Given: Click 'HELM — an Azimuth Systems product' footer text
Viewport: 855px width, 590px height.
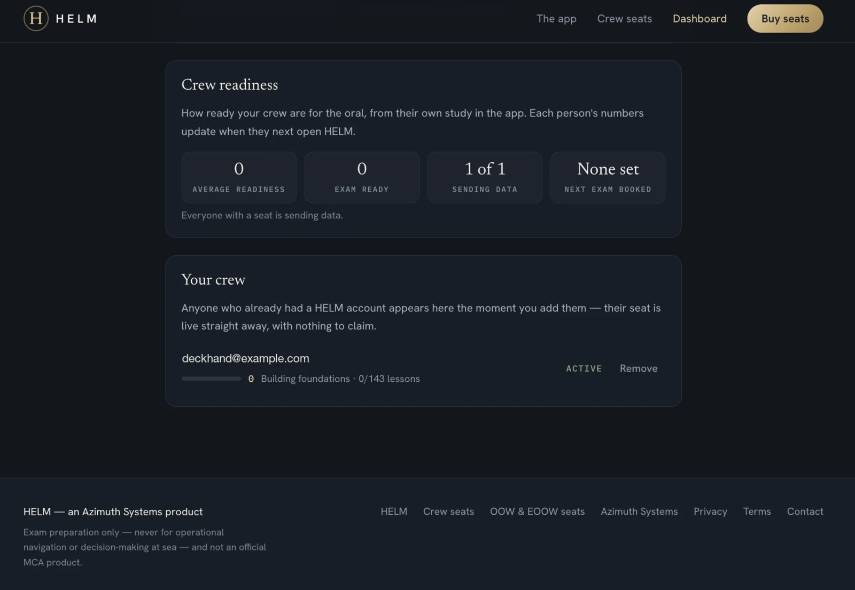Looking at the screenshot, I should [113, 512].
